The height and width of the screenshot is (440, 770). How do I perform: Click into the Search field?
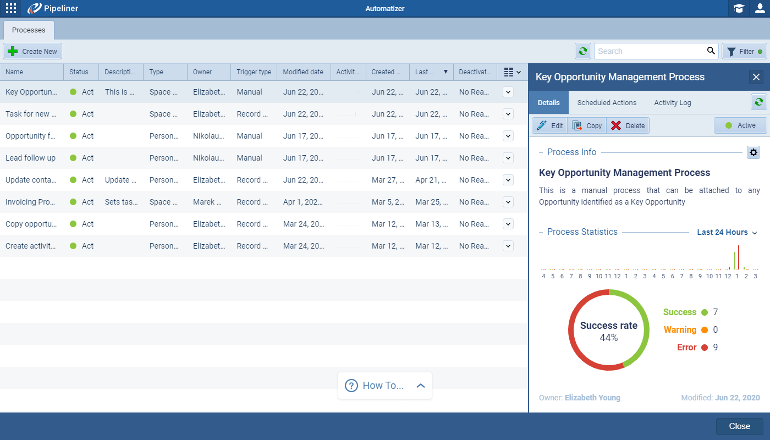pos(649,51)
